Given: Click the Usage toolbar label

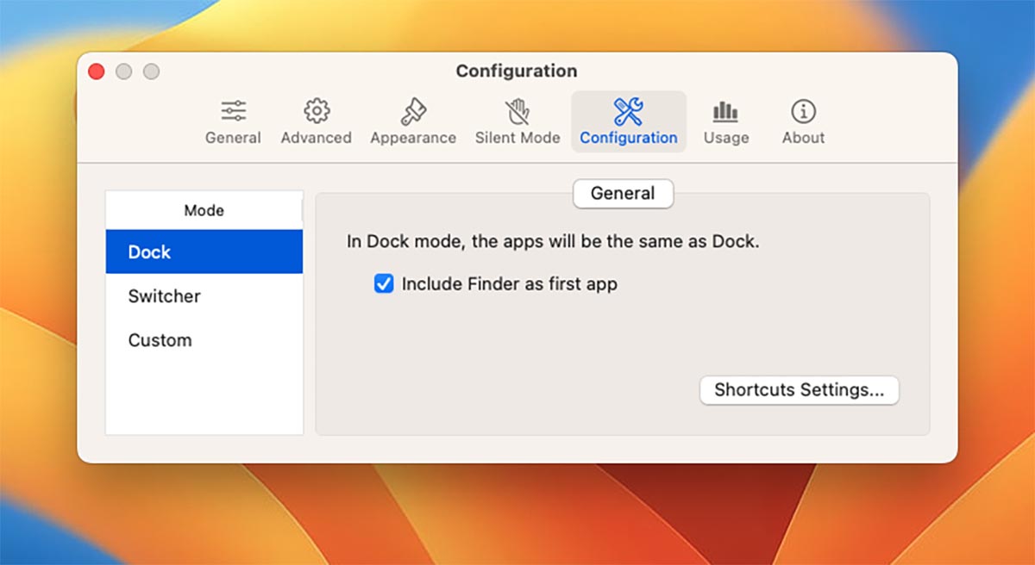Looking at the screenshot, I should 725,138.
